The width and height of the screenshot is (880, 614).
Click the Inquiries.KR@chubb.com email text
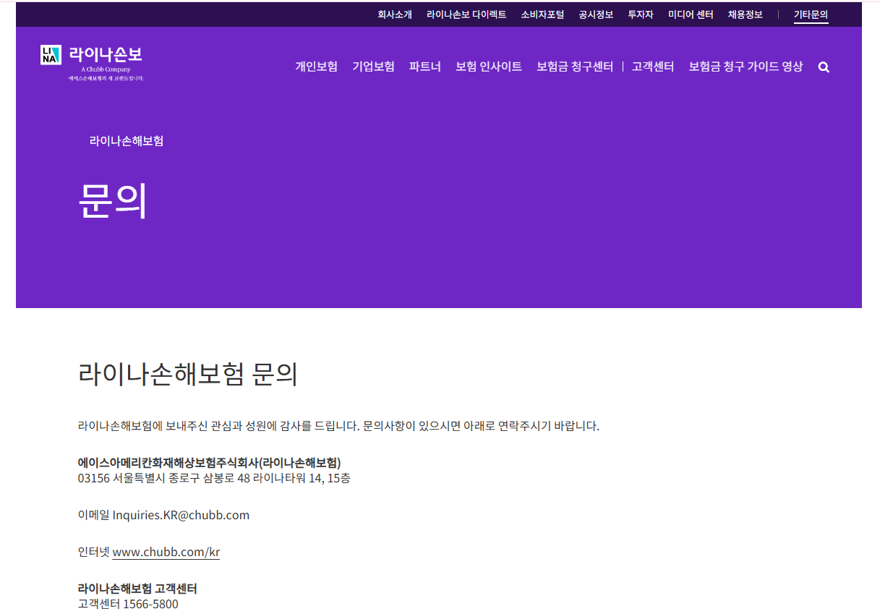181,515
